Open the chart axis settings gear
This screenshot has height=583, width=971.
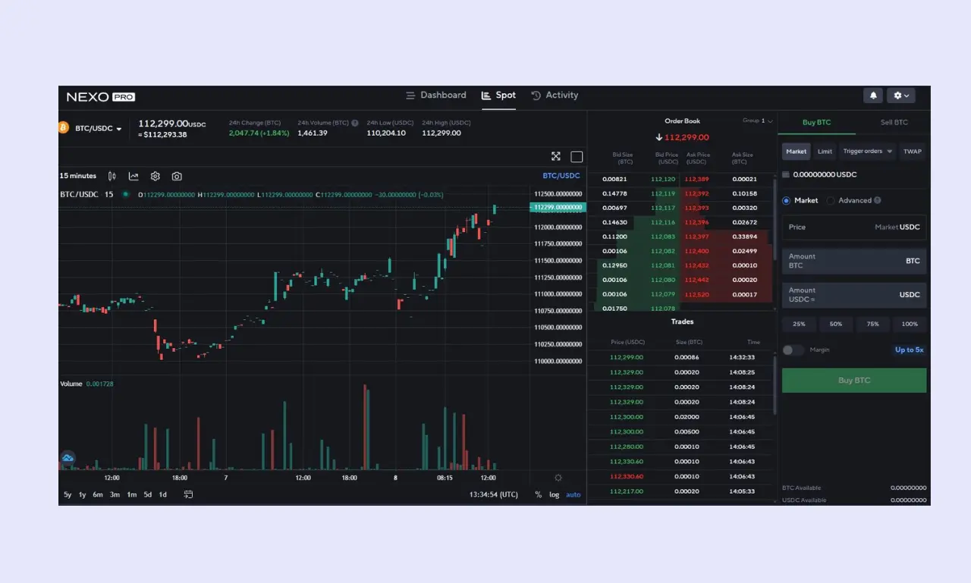558,478
